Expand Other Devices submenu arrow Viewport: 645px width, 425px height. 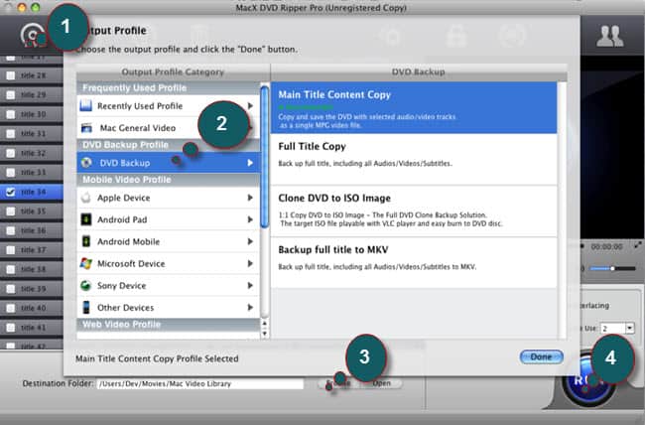pyautogui.click(x=250, y=307)
